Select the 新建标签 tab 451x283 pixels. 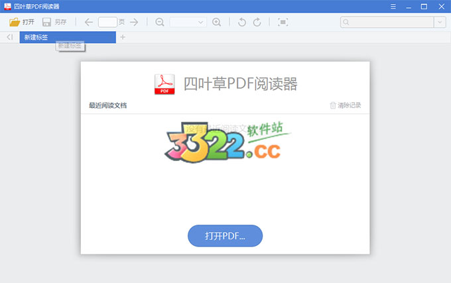point(68,37)
